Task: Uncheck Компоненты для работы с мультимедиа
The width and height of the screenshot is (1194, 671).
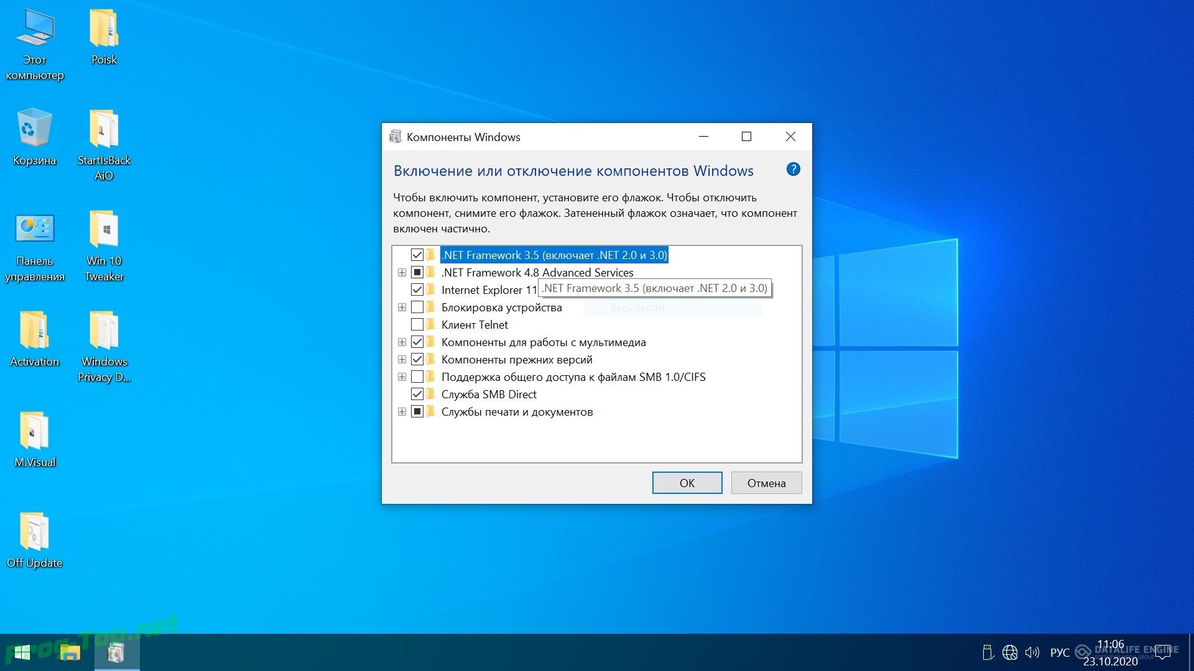Action: tap(417, 342)
